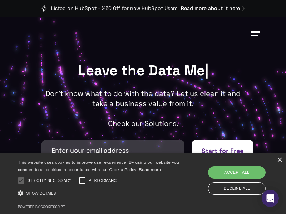Open the cookie policy Read more link

point(150,170)
